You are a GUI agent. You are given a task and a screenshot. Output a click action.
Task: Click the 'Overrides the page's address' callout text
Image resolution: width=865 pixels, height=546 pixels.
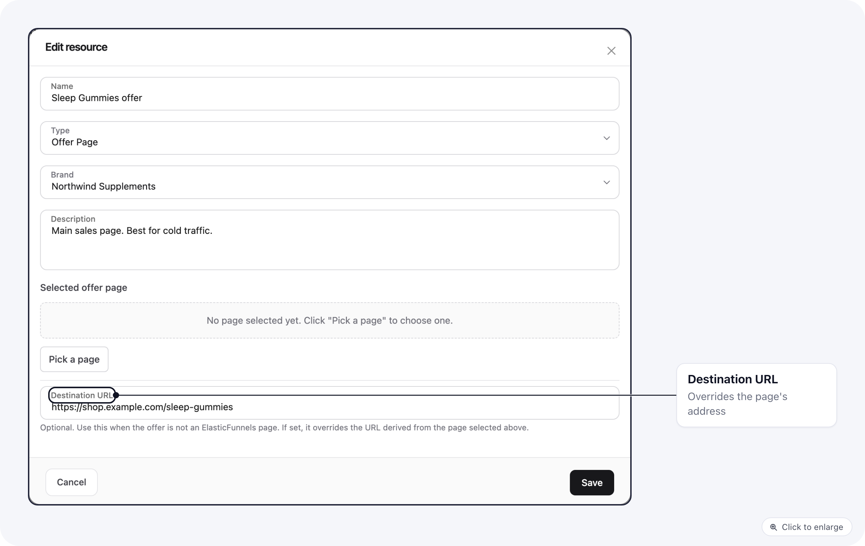click(x=737, y=404)
